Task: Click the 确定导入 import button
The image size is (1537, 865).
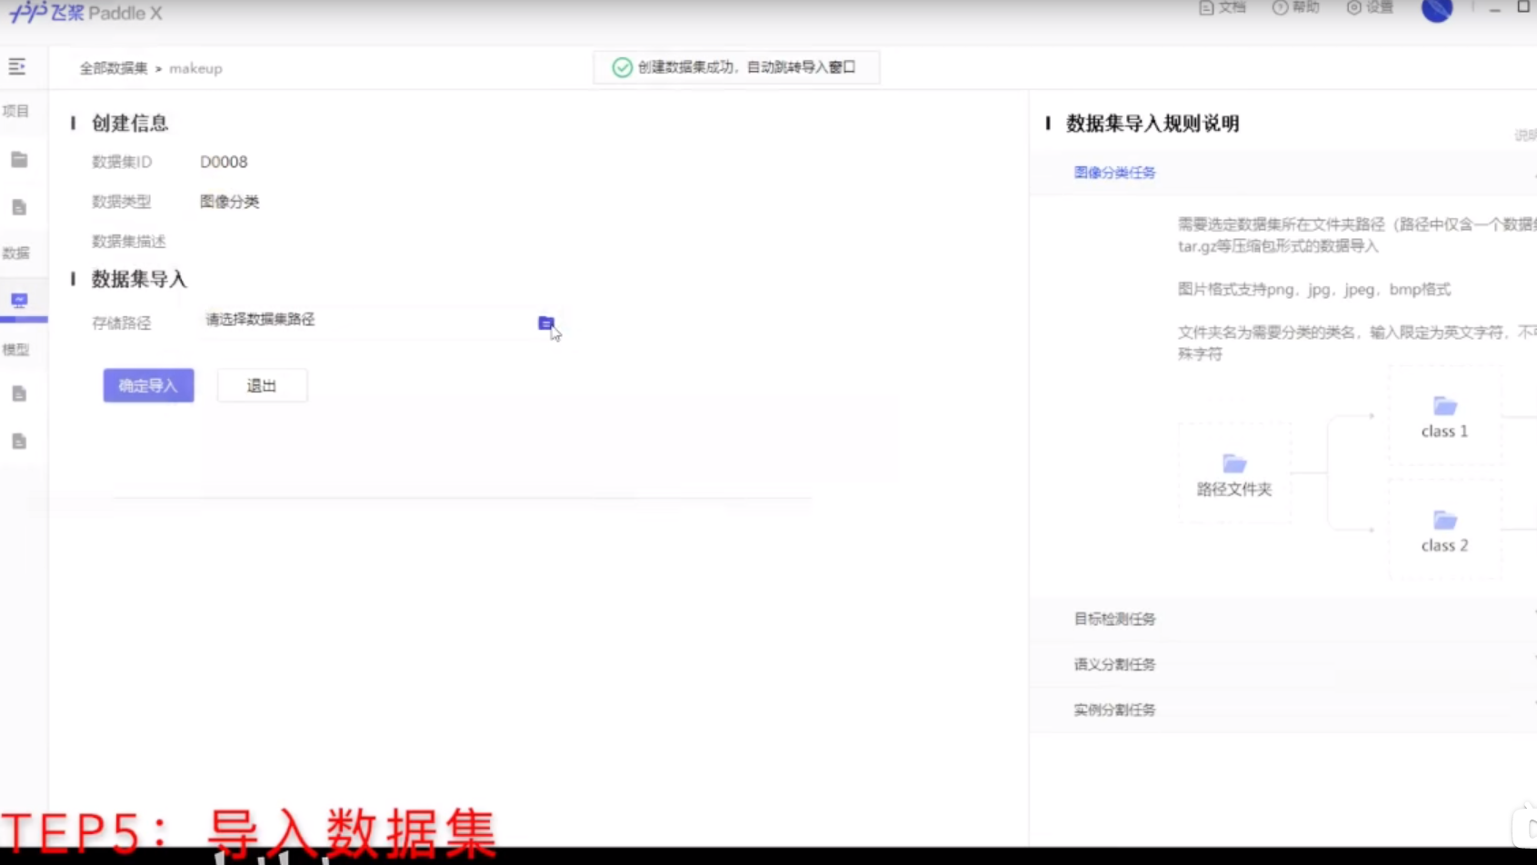Action: [x=148, y=384]
